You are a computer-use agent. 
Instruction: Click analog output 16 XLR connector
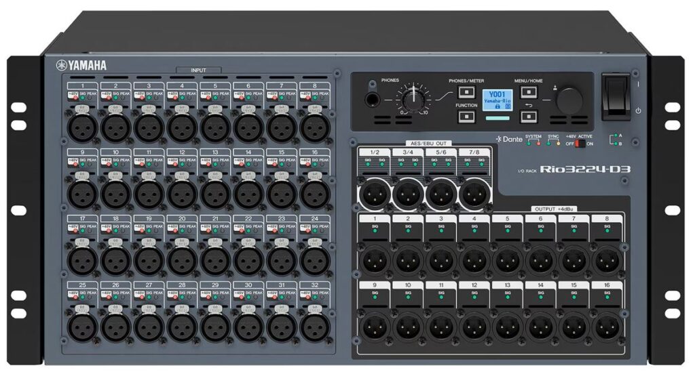(607, 327)
